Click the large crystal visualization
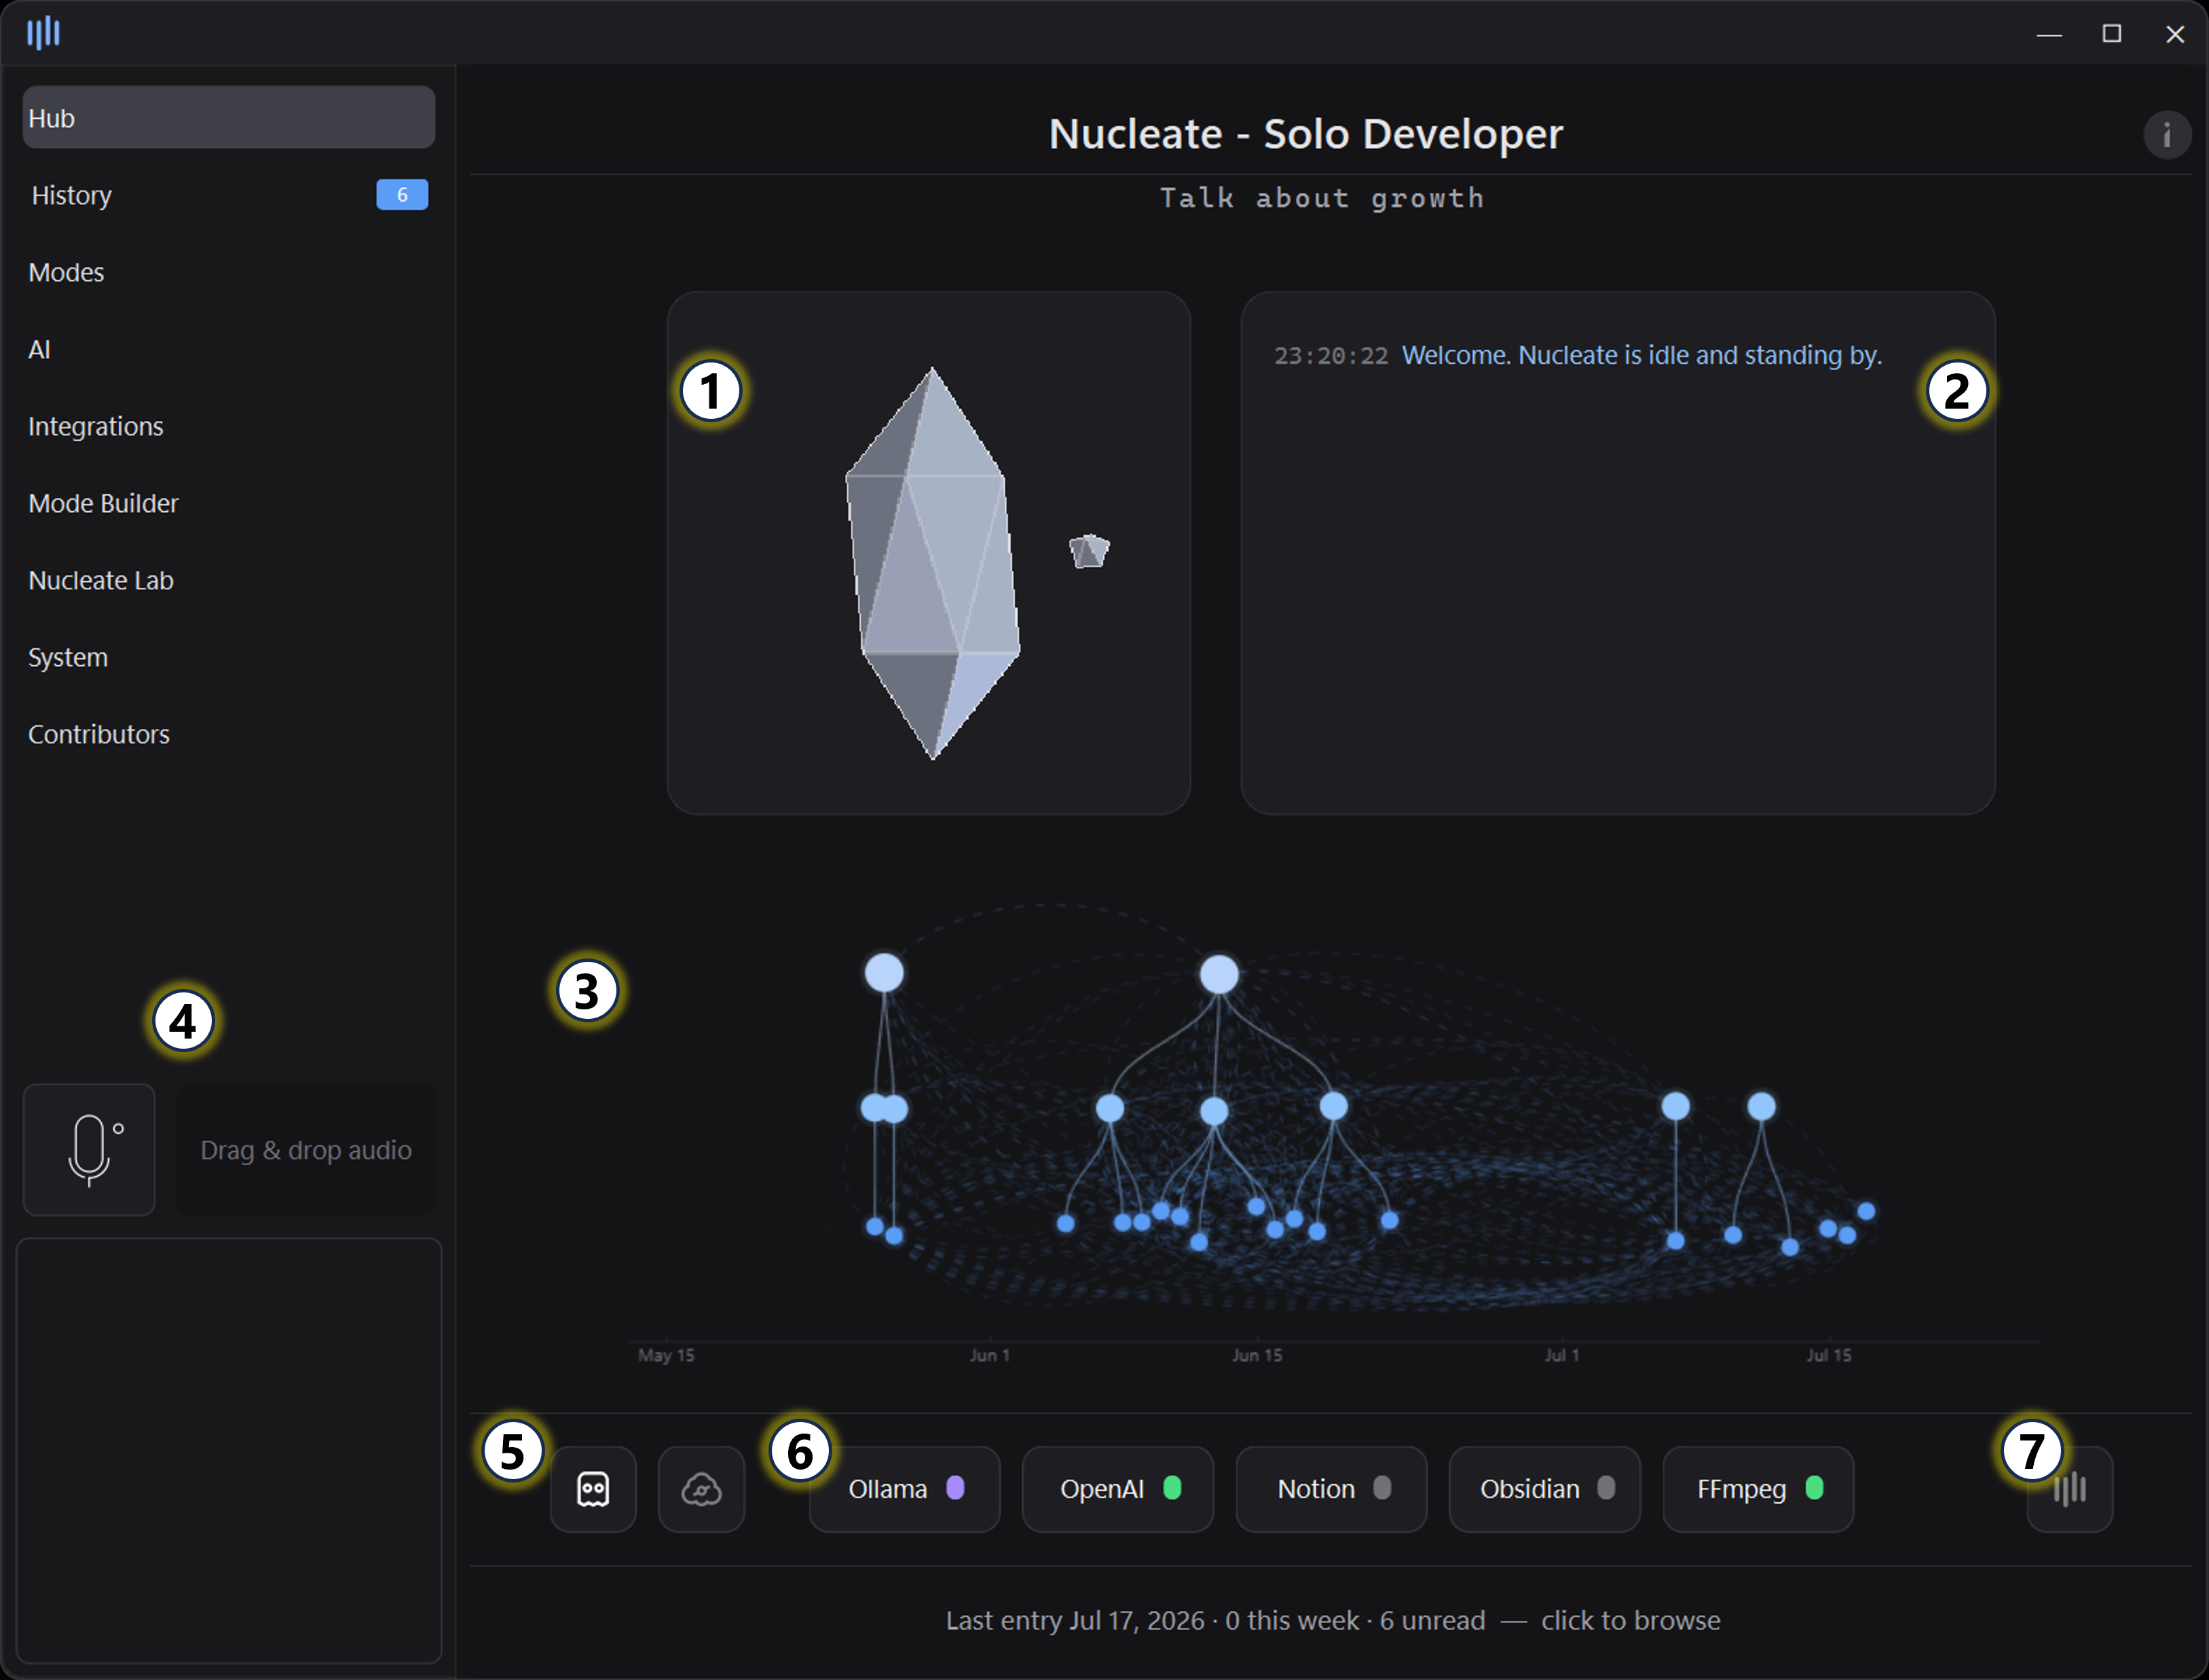The width and height of the screenshot is (2209, 1680). [933, 563]
